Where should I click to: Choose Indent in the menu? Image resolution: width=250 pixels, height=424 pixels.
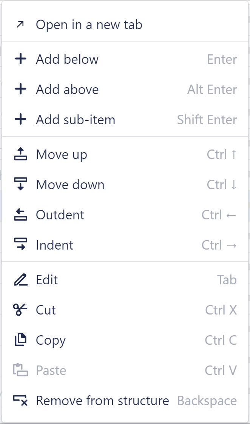pos(55,245)
